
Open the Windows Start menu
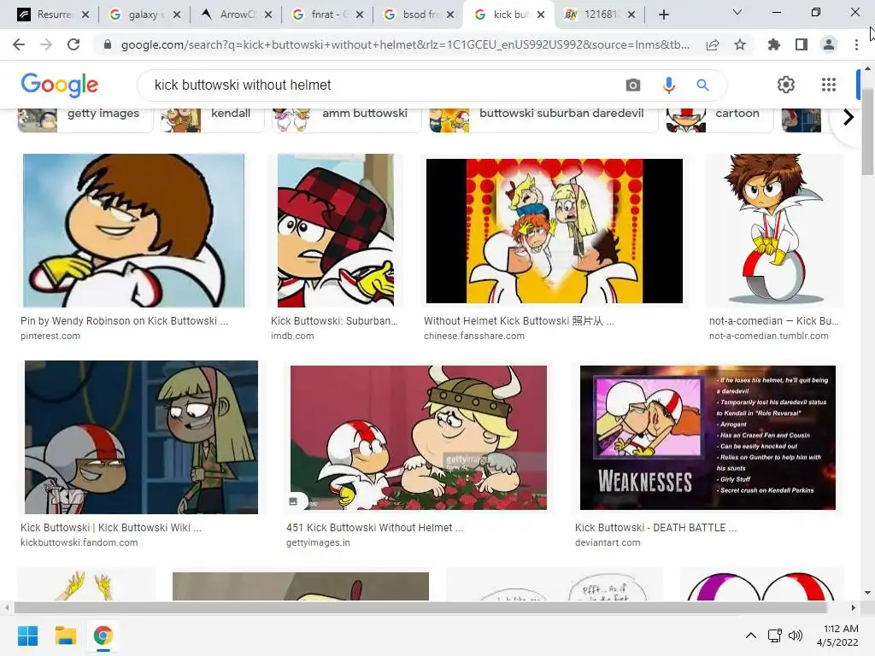point(27,635)
